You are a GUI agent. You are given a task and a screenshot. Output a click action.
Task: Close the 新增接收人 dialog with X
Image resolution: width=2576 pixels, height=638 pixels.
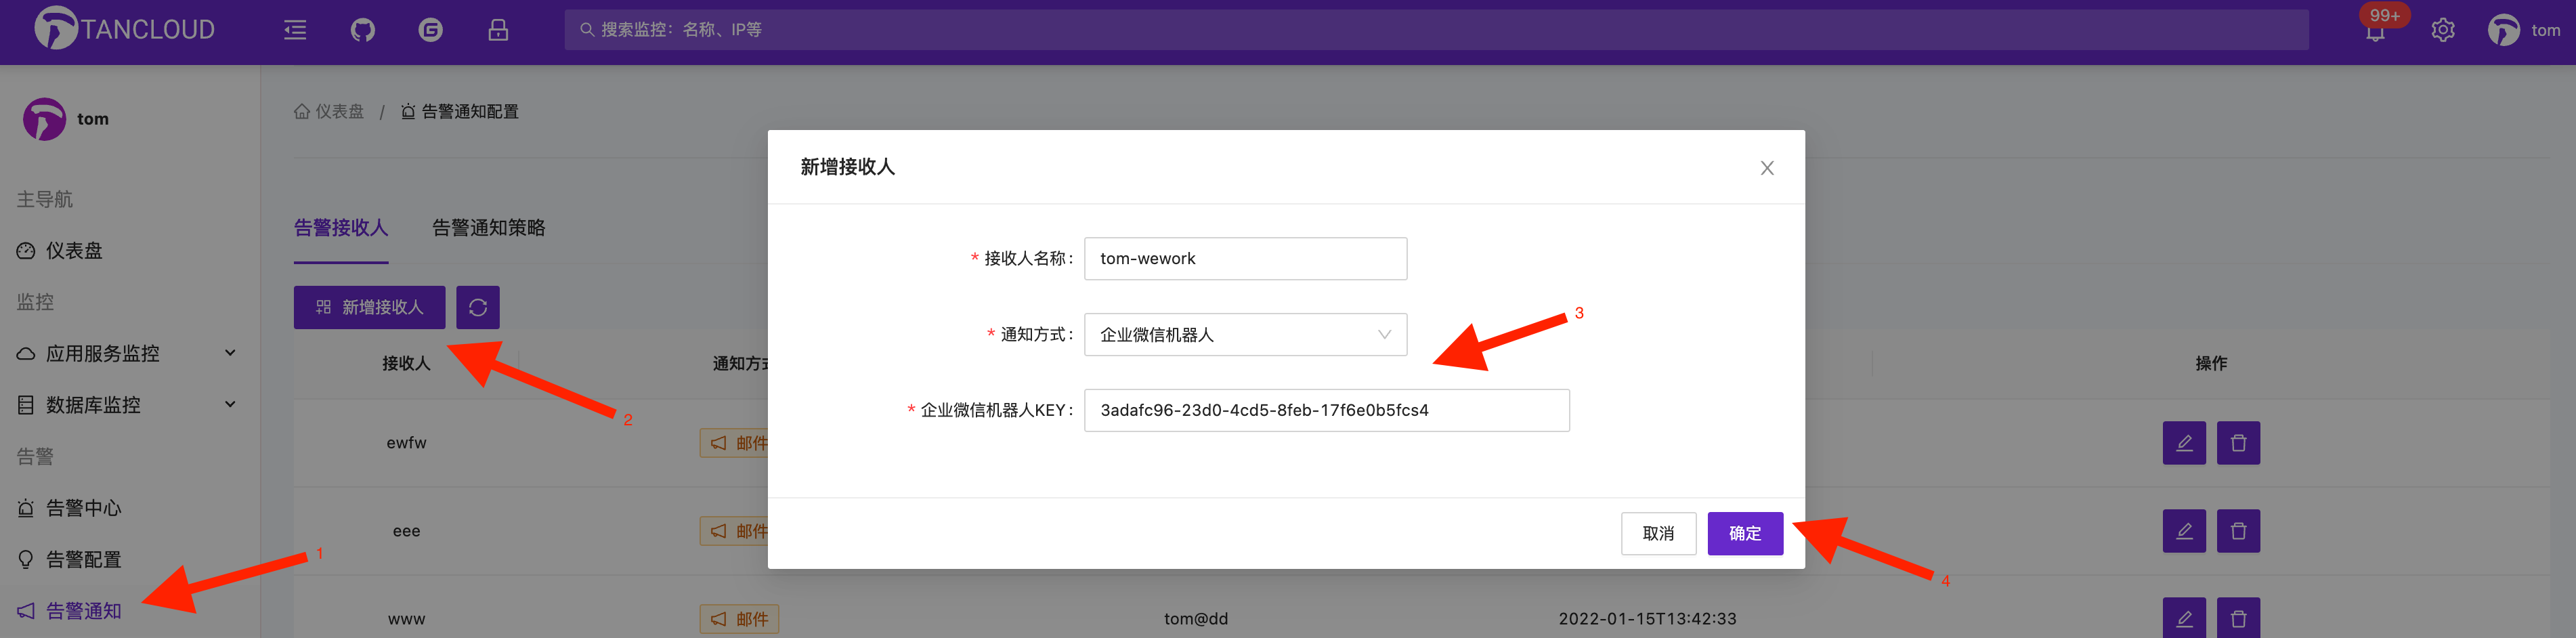click(1767, 168)
